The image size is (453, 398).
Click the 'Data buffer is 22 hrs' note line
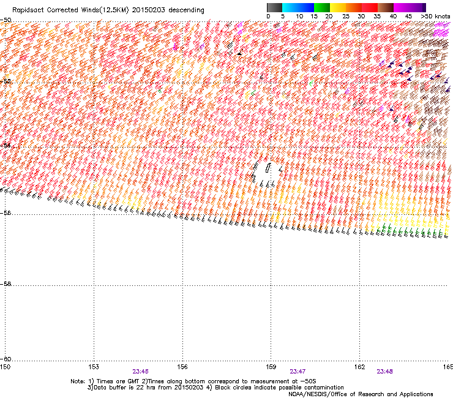215,388
